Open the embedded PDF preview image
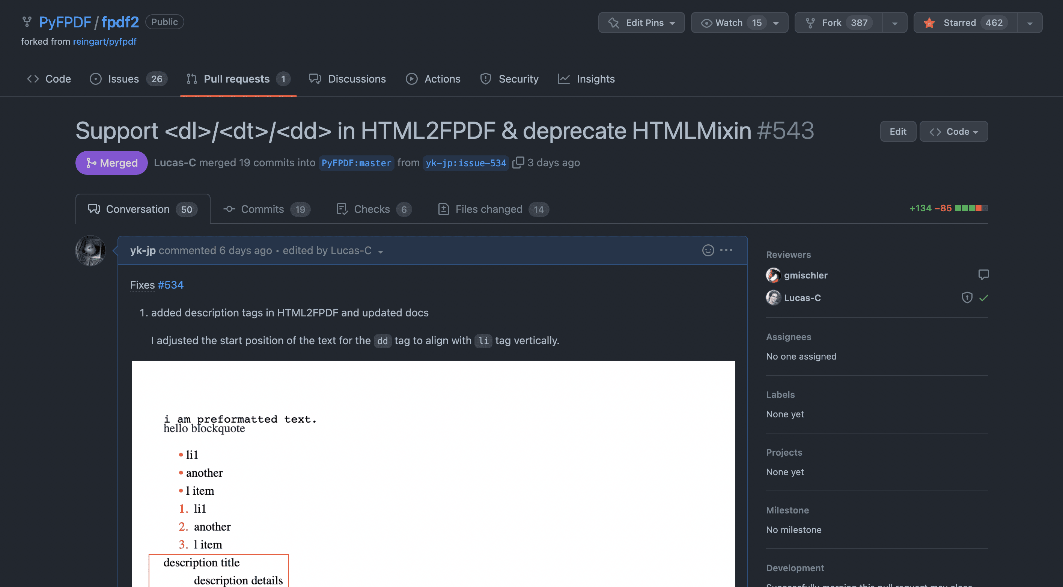1063x587 pixels. (x=433, y=474)
